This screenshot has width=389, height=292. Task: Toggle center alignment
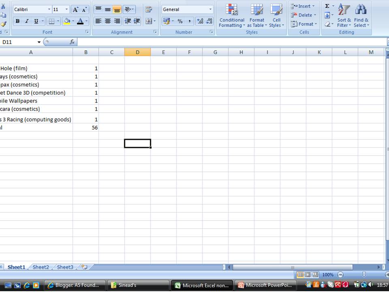[107, 21]
